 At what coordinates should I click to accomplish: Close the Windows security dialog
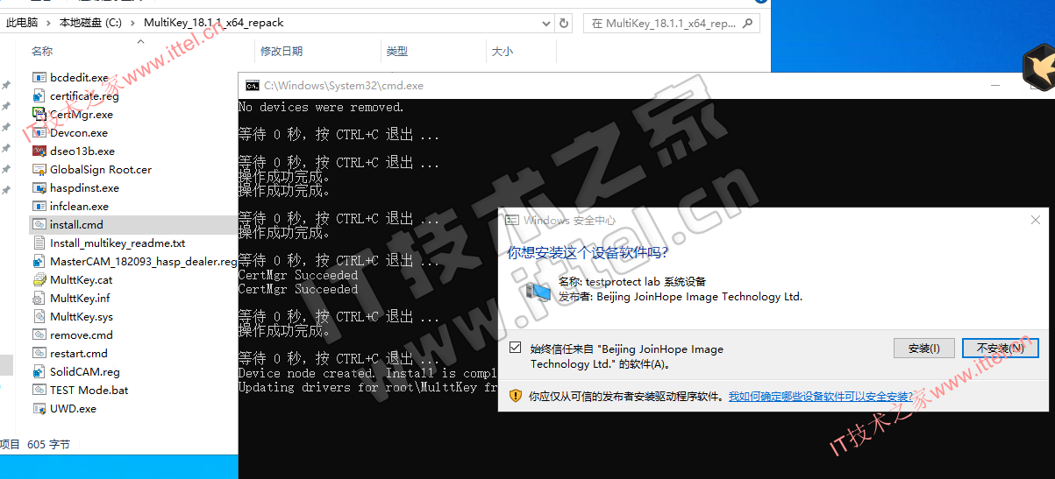click(1036, 220)
